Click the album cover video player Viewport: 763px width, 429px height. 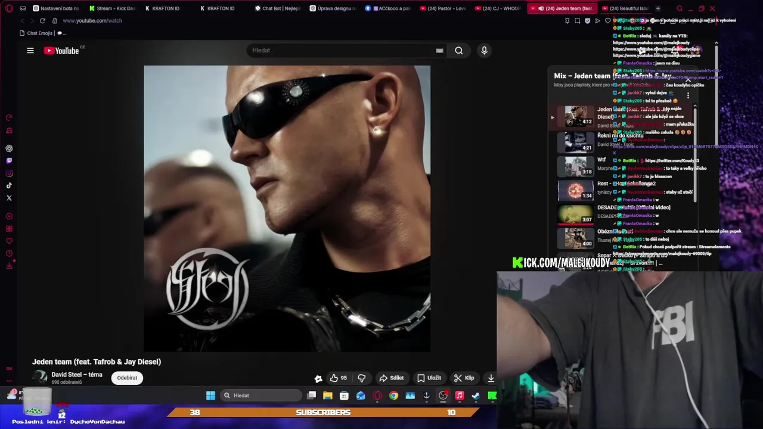click(287, 209)
